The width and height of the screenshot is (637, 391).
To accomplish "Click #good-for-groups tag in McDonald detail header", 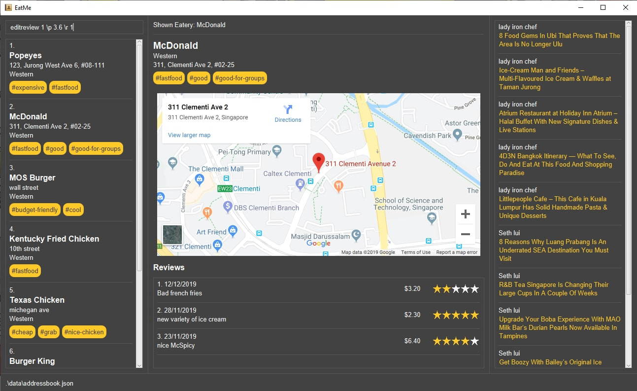I will point(239,78).
